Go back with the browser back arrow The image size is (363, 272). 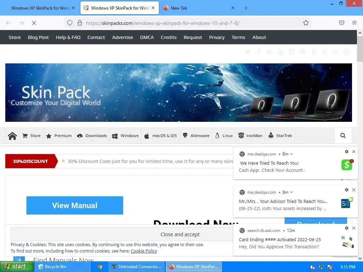tap(9, 23)
